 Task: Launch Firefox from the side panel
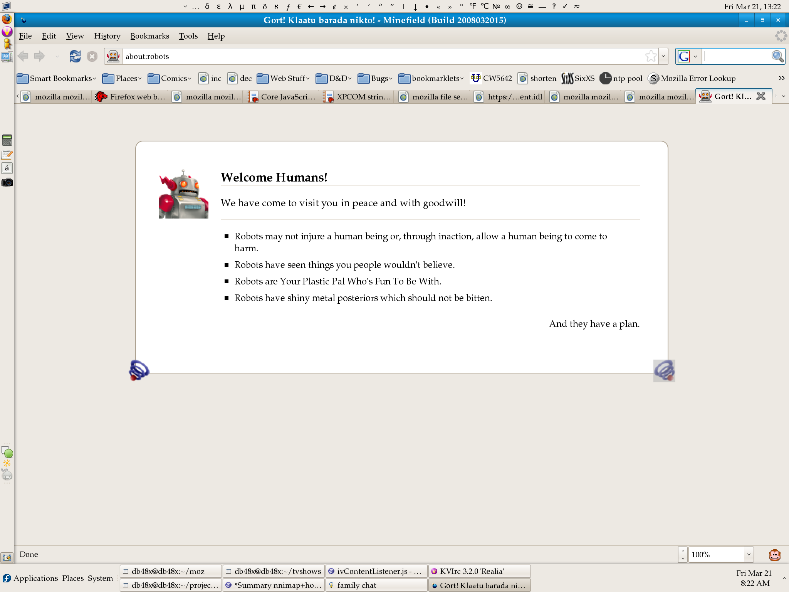point(7,19)
